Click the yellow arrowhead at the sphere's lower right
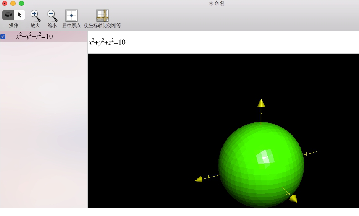The width and height of the screenshot is (359, 216). click(x=293, y=198)
